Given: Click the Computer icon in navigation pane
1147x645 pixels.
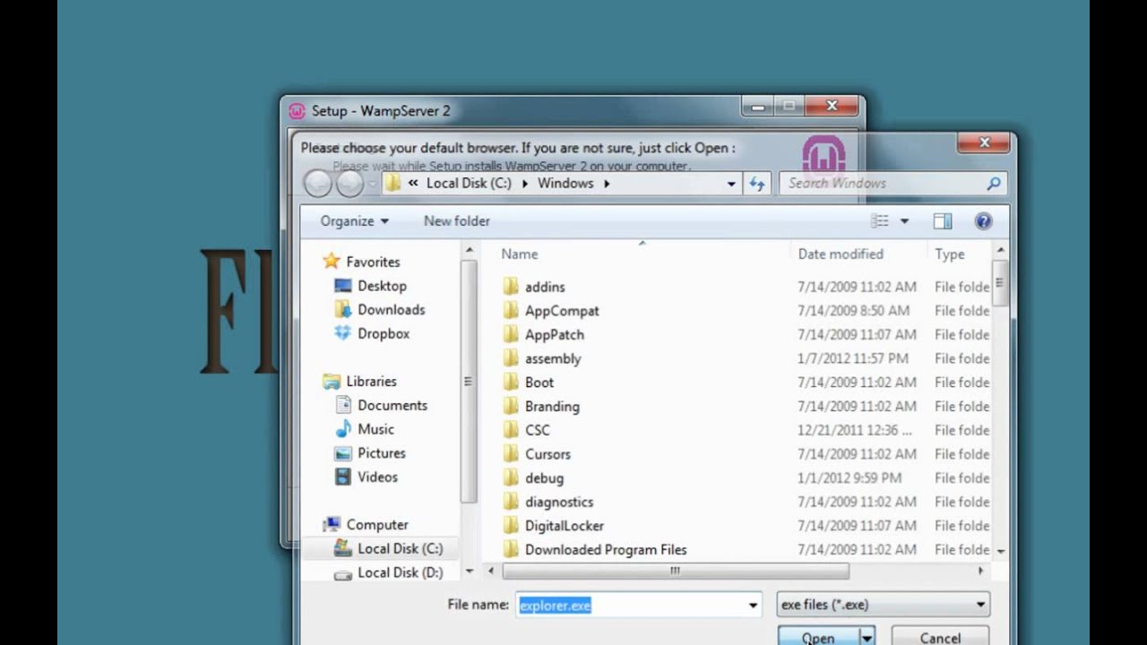Looking at the screenshot, I should coord(332,524).
